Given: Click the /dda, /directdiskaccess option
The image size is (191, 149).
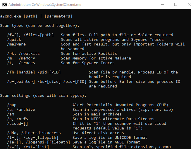Looking at the screenshot, I should (x=34, y=133).
